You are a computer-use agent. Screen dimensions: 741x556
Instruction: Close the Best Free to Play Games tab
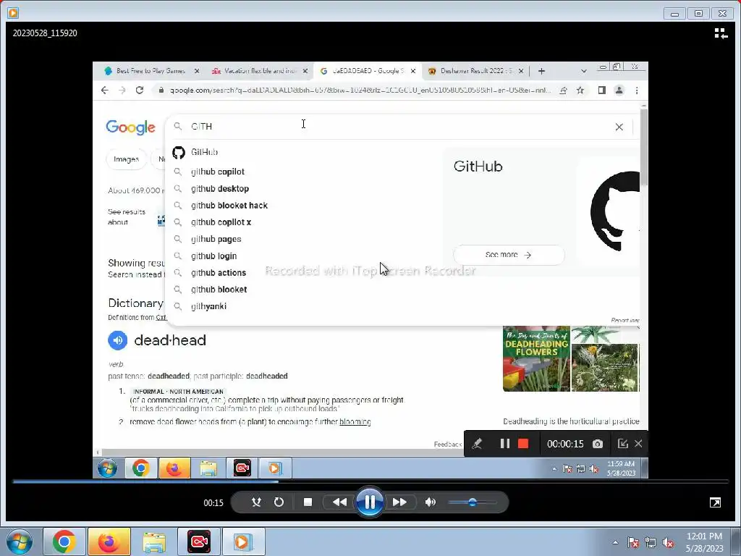click(x=197, y=71)
